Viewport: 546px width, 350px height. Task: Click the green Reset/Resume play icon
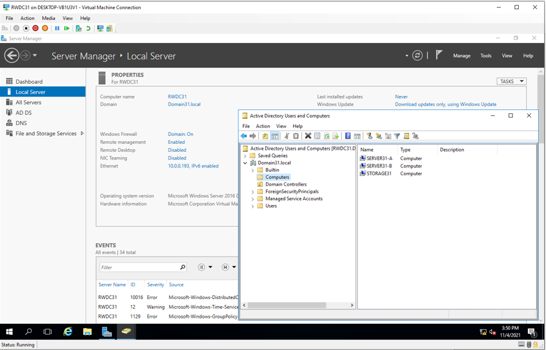coord(67,29)
